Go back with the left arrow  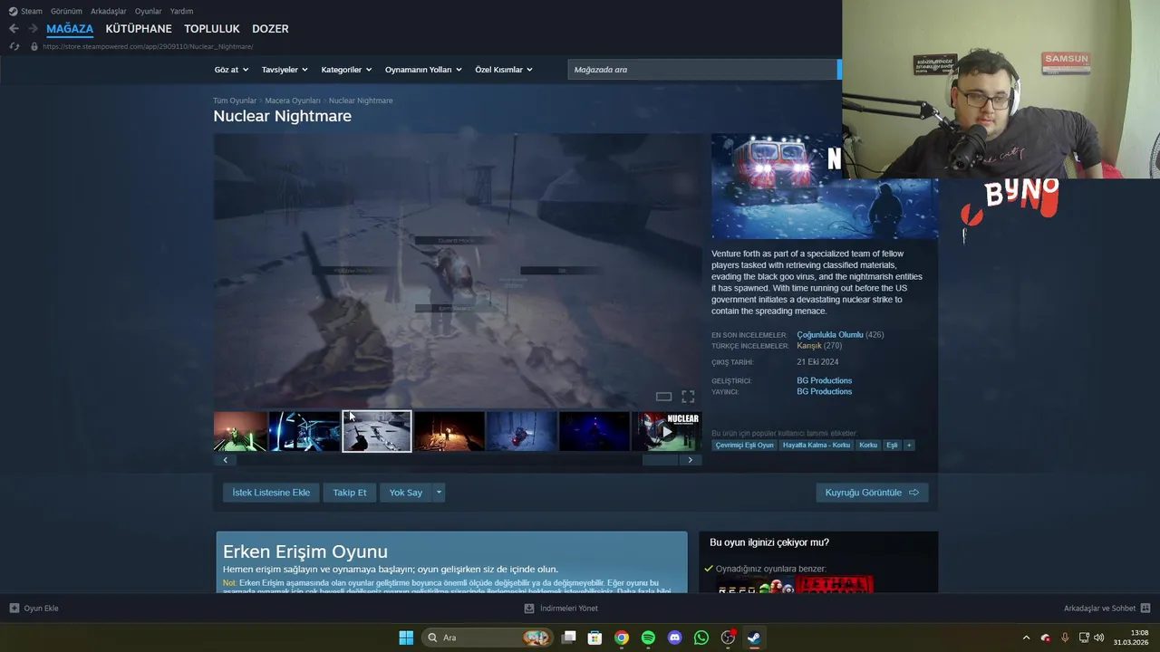tap(14, 29)
